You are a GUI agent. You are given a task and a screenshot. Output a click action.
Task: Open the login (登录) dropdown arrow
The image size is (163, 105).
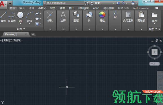113,3
